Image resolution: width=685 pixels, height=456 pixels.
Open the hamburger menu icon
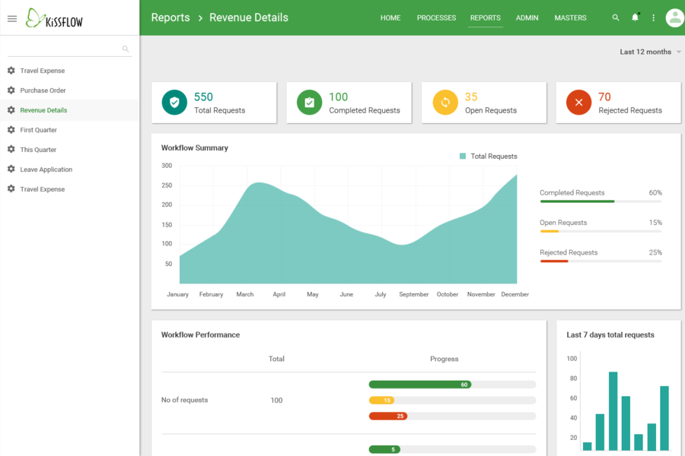pos(12,19)
